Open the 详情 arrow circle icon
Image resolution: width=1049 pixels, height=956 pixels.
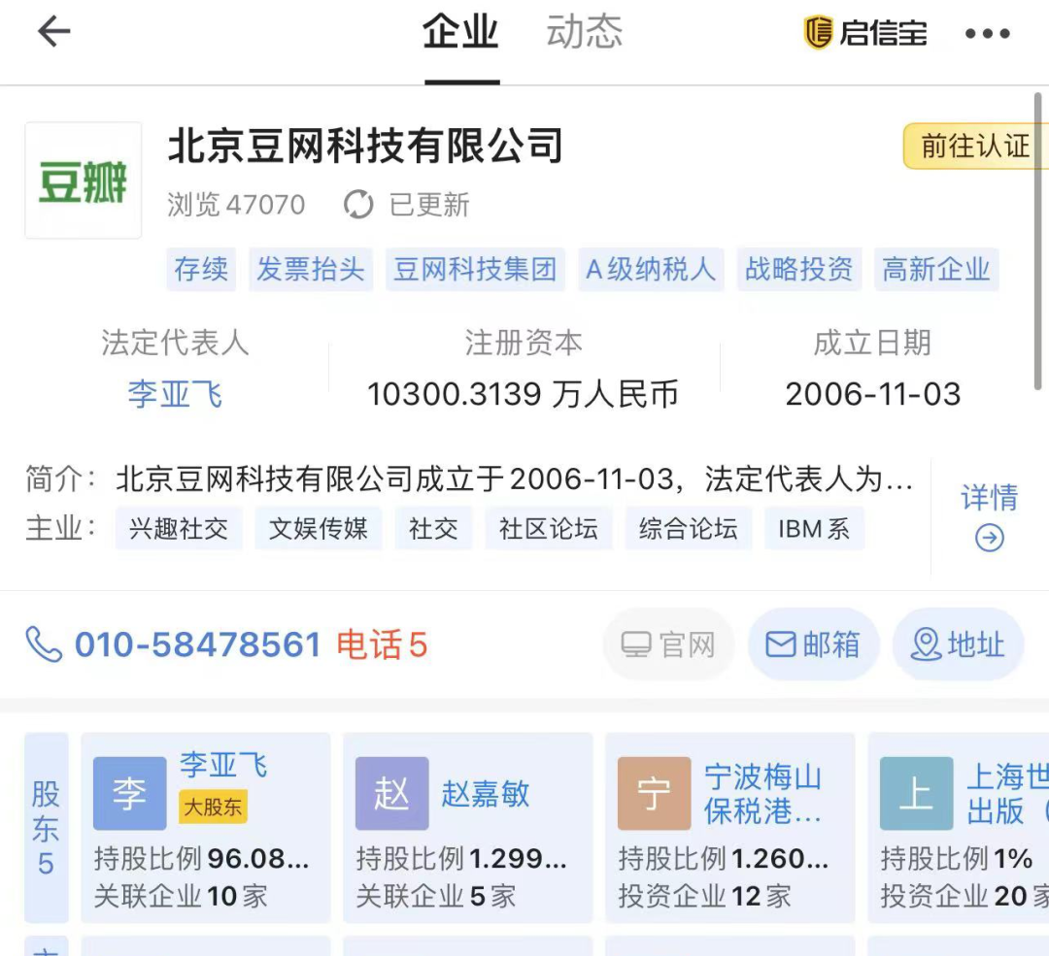[990, 538]
